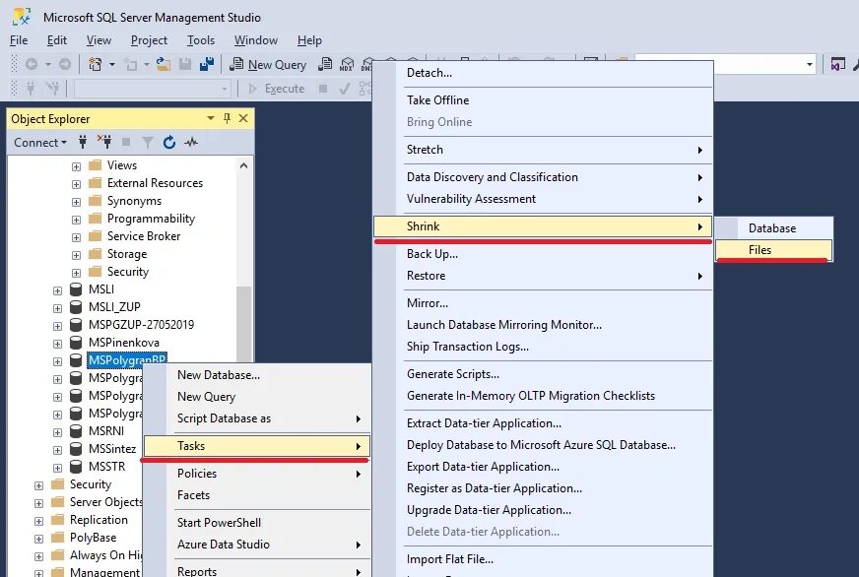The image size is (859, 577).
Task: Open the Tools menu
Action: (201, 40)
